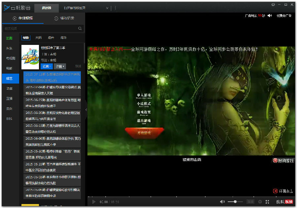Open the 爸爸回来了 poster thumbnail
The image size is (297, 208).
tap(30, 57)
